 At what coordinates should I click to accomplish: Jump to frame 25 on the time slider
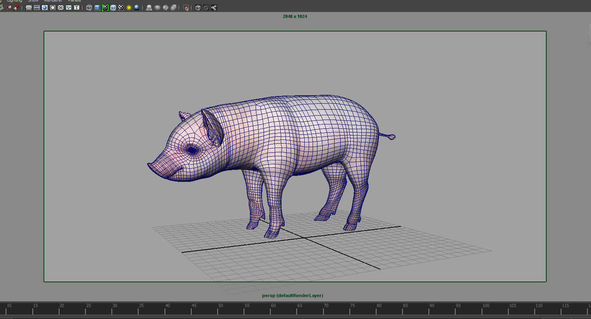click(88, 306)
